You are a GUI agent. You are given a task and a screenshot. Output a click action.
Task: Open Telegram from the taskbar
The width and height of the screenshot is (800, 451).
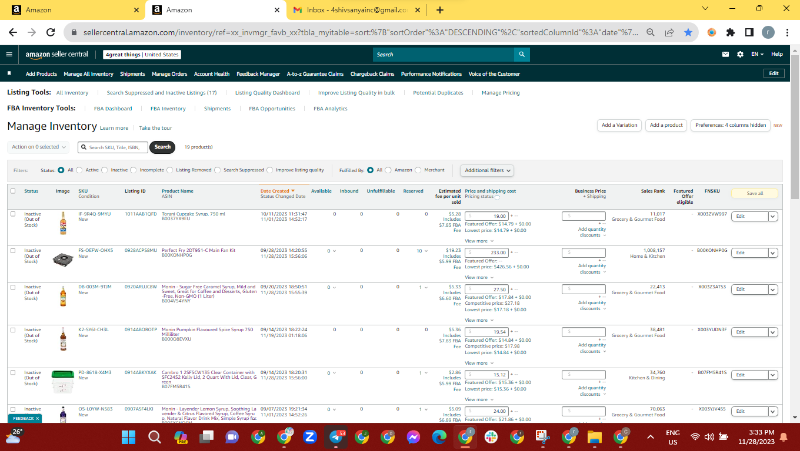pyautogui.click(x=336, y=437)
